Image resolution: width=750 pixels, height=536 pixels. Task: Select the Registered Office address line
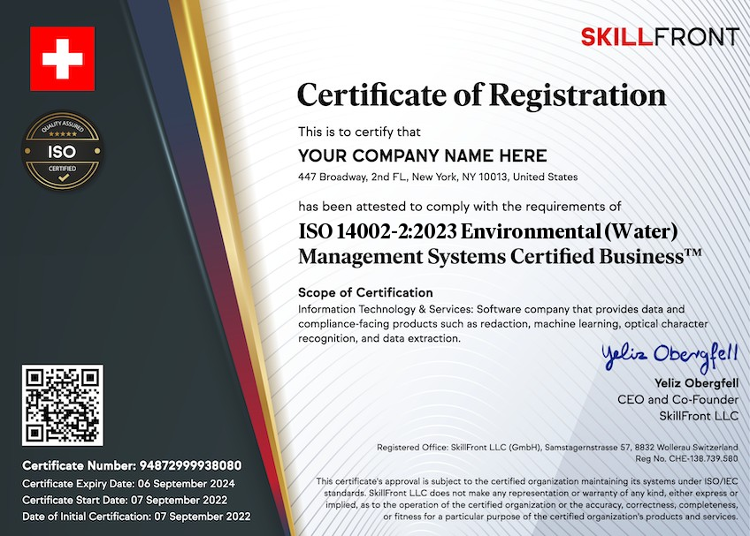(557, 447)
